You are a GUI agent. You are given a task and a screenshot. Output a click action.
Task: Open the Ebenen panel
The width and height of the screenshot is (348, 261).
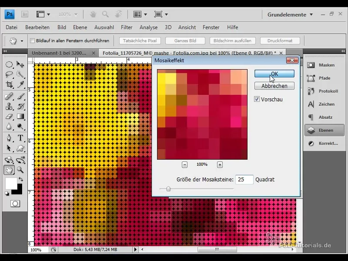[x=324, y=130]
